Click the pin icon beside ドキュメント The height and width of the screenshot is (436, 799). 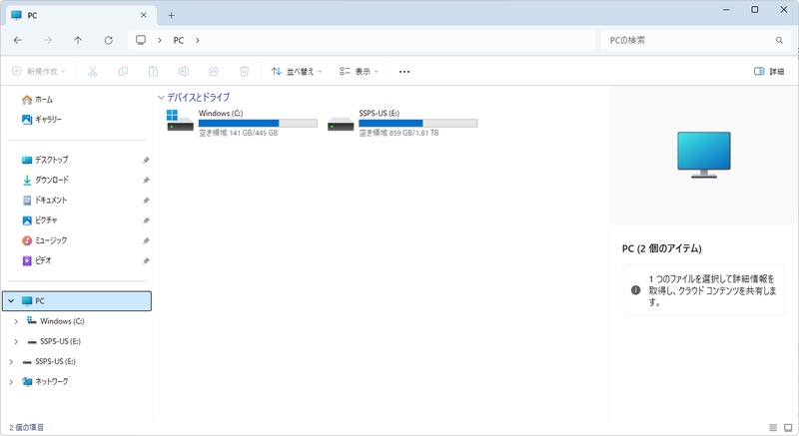coord(146,201)
